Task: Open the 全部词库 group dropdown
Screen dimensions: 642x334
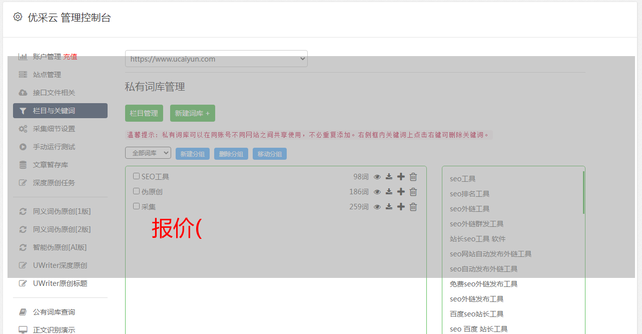Action: (148, 153)
